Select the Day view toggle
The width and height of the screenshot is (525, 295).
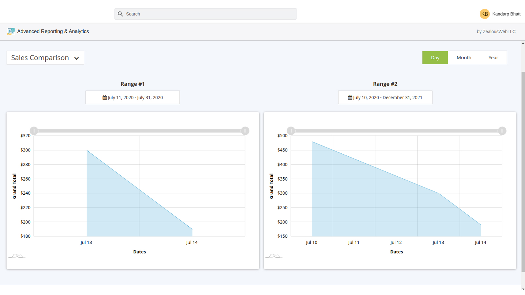[x=435, y=58]
